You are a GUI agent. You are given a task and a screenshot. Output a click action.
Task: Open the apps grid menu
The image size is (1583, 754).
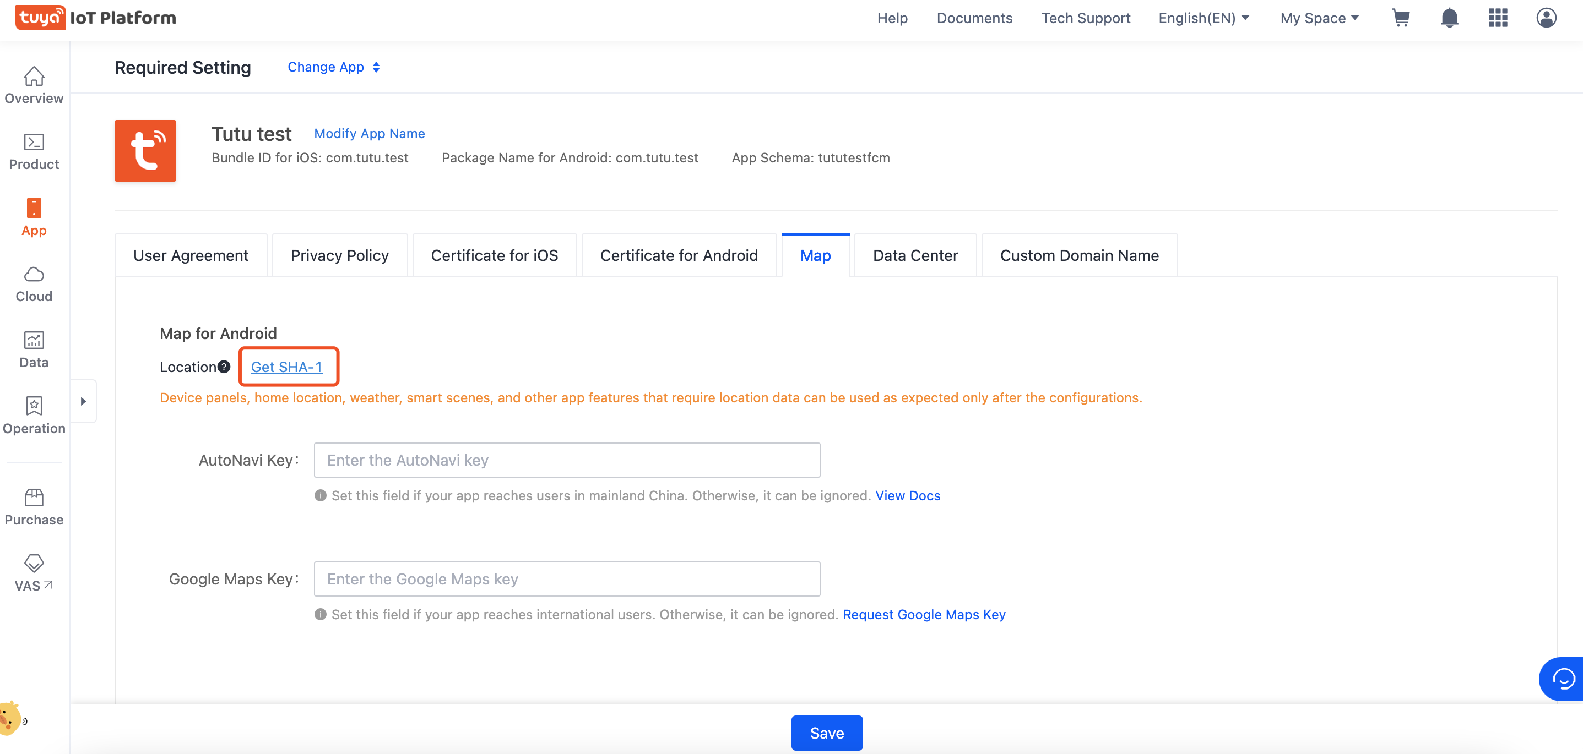[x=1498, y=18]
